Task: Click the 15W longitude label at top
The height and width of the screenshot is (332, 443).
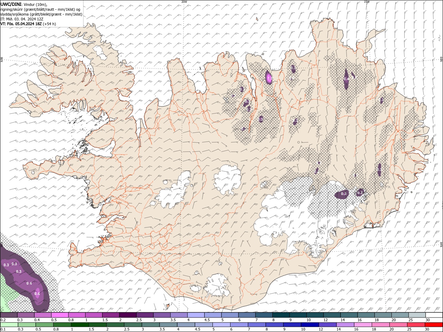Action: (367, 2)
